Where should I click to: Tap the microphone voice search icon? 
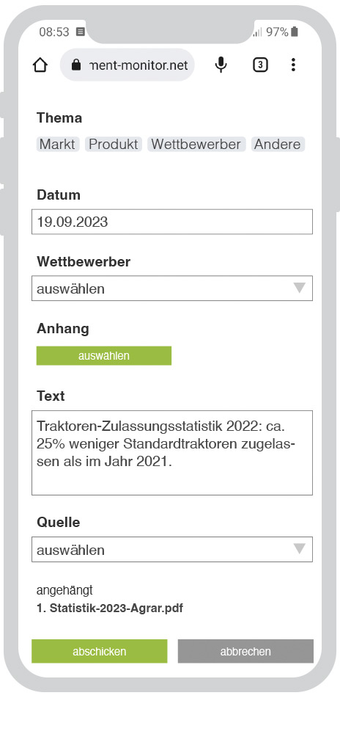(221, 65)
